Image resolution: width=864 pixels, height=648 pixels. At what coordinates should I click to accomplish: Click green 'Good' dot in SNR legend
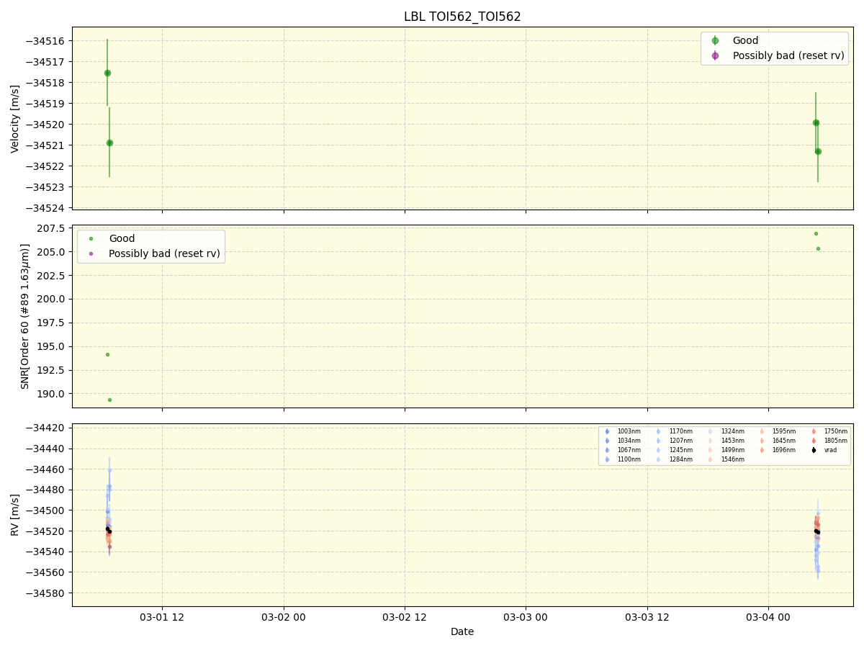click(91, 238)
